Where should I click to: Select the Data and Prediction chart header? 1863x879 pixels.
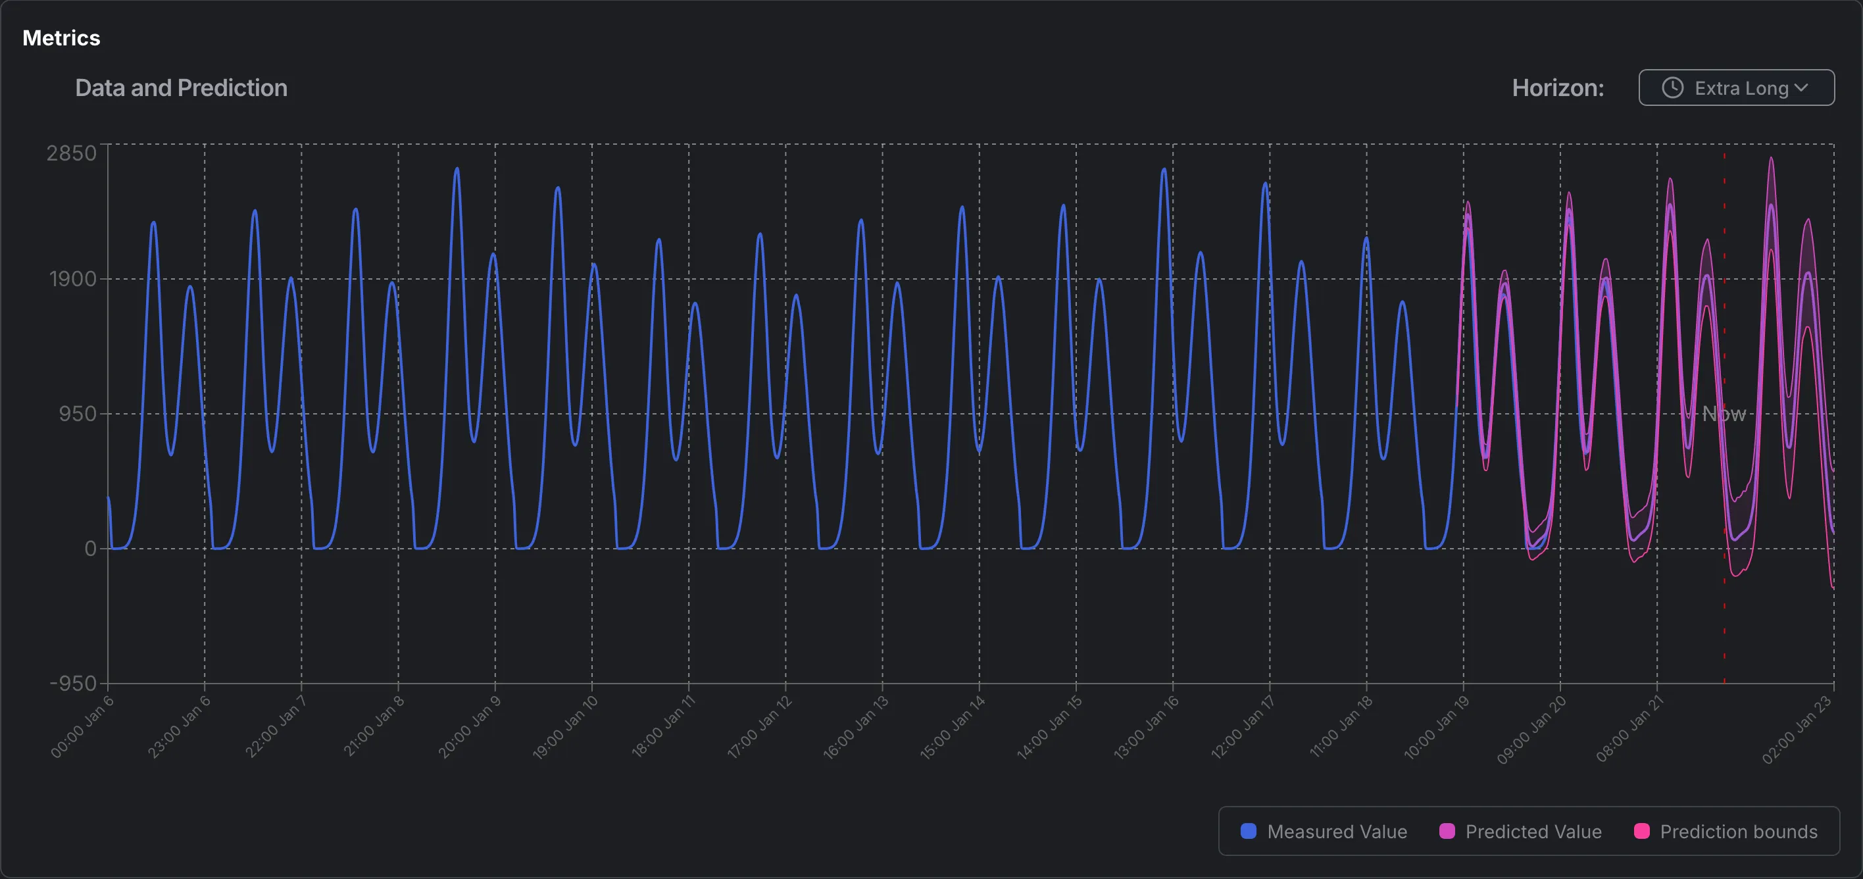pyautogui.click(x=180, y=88)
